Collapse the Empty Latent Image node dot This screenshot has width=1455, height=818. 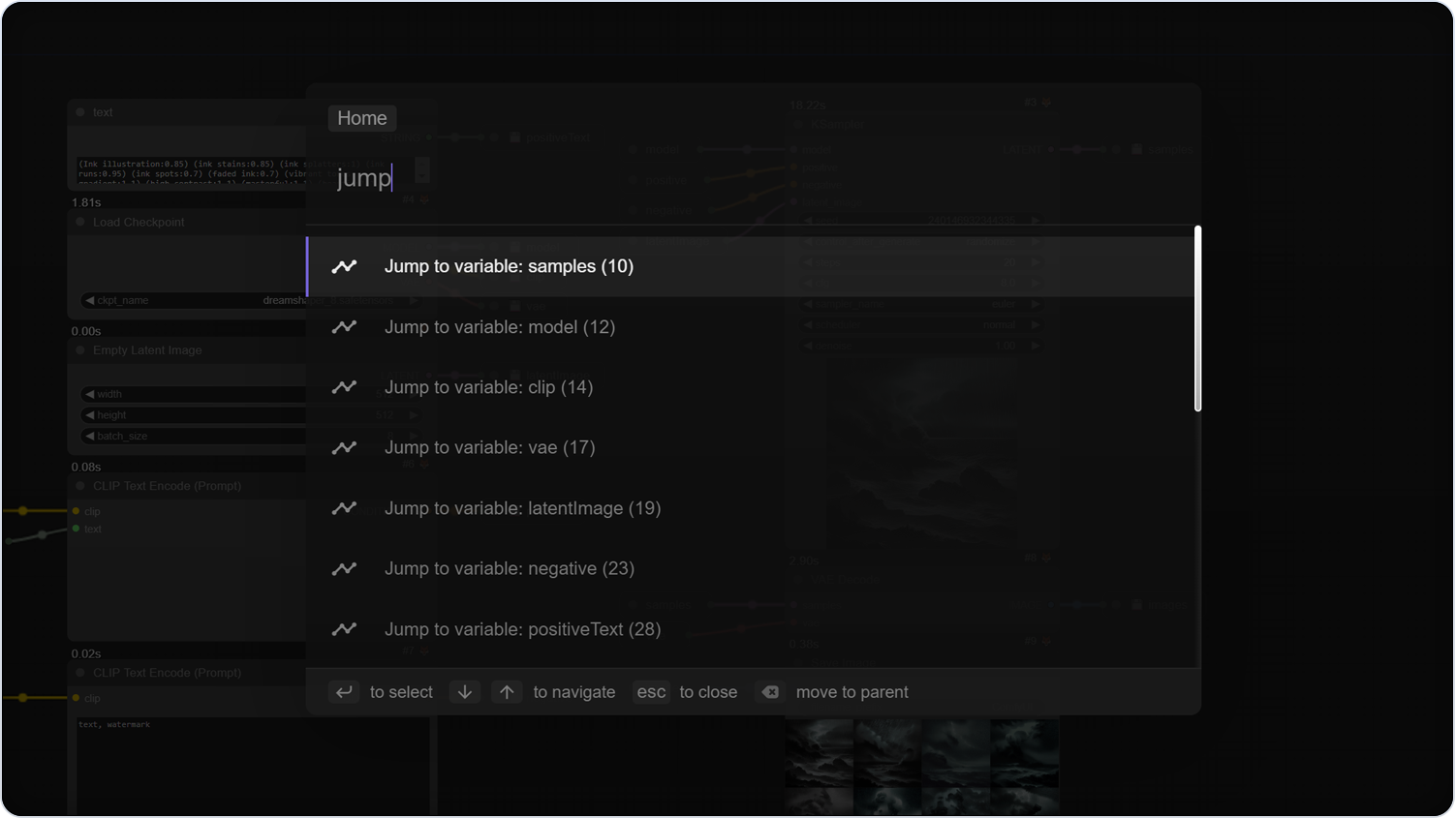coord(80,350)
